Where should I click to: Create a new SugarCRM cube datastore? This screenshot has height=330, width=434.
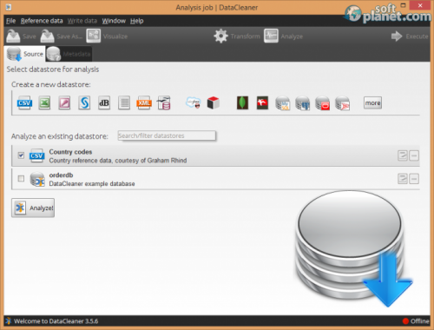214,102
